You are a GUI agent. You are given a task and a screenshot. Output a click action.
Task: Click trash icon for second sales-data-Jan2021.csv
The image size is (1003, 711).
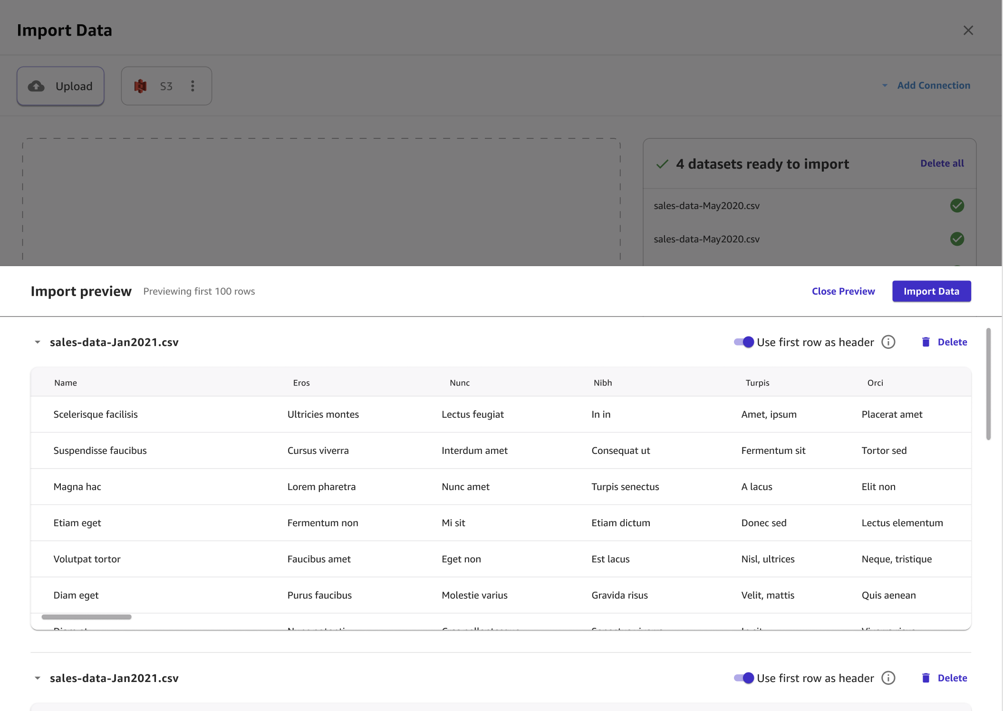926,678
